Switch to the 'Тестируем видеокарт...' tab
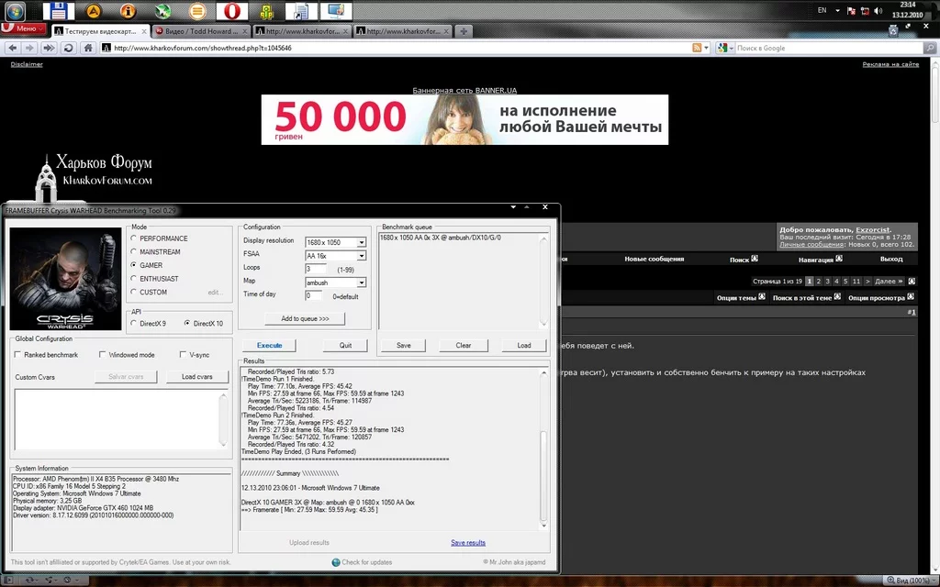The width and height of the screenshot is (940, 587). point(100,31)
